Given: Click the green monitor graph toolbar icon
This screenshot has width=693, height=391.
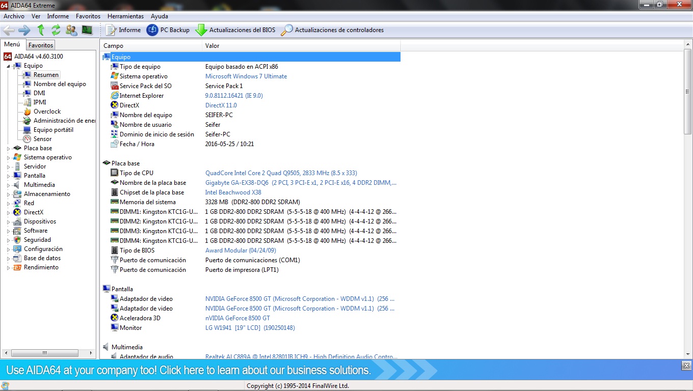Looking at the screenshot, I should click(87, 30).
